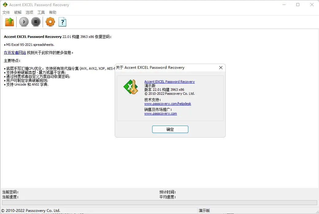Start recovery with the play button
The width and height of the screenshot is (319, 214).
[24, 22]
